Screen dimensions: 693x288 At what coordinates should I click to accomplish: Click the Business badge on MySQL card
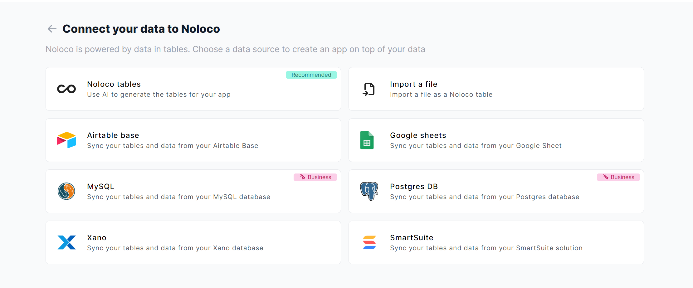(x=315, y=177)
